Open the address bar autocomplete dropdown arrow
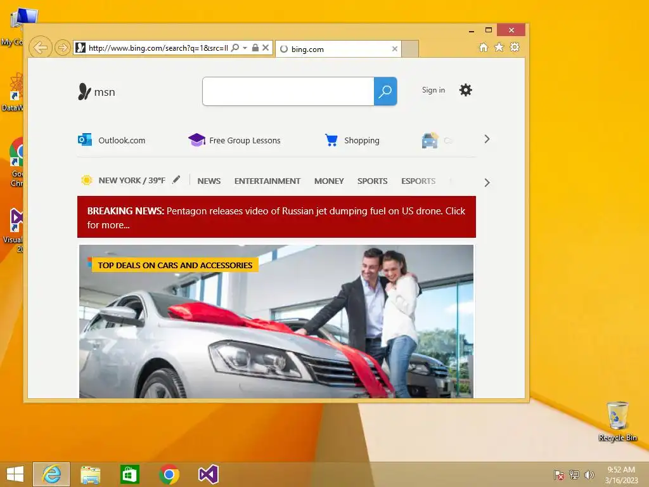 click(x=245, y=48)
